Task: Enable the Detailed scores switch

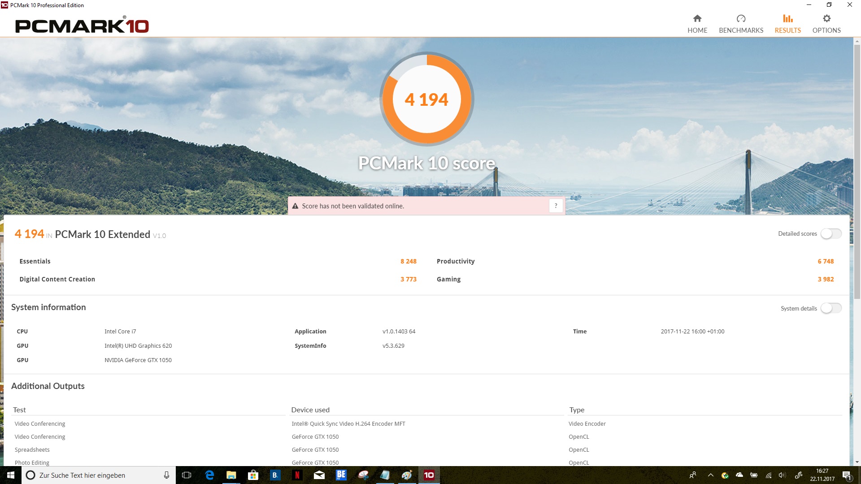Action: click(x=831, y=233)
